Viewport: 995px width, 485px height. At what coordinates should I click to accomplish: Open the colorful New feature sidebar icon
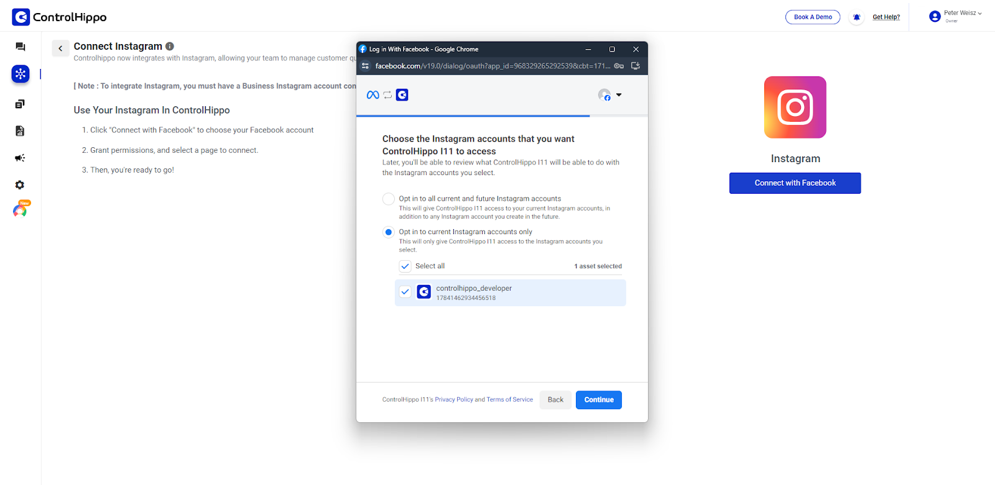click(20, 211)
